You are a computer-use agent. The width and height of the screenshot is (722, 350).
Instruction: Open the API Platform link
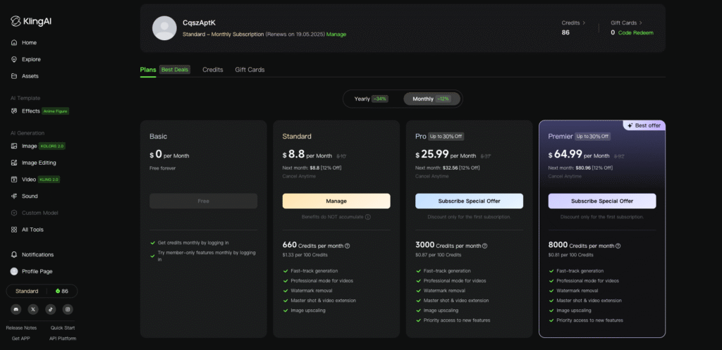[x=63, y=339]
